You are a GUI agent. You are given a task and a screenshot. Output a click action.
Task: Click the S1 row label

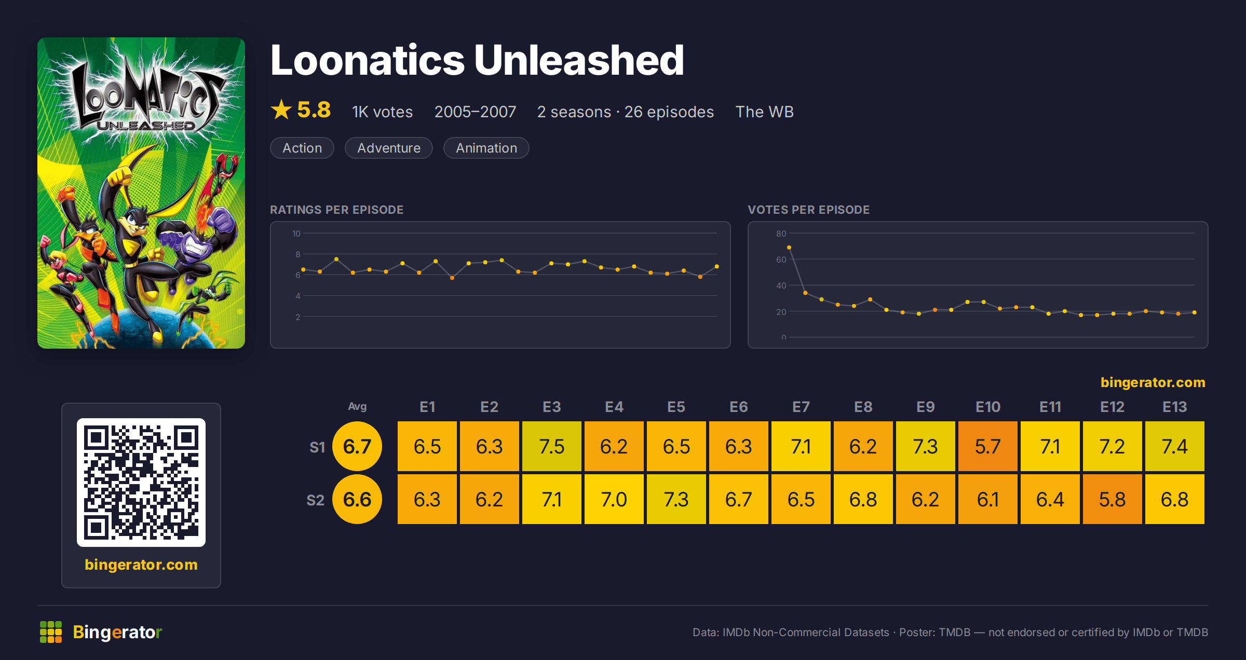coord(317,447)
